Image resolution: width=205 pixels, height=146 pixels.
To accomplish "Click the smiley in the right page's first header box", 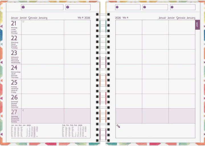I will click(x=117, y=7).
